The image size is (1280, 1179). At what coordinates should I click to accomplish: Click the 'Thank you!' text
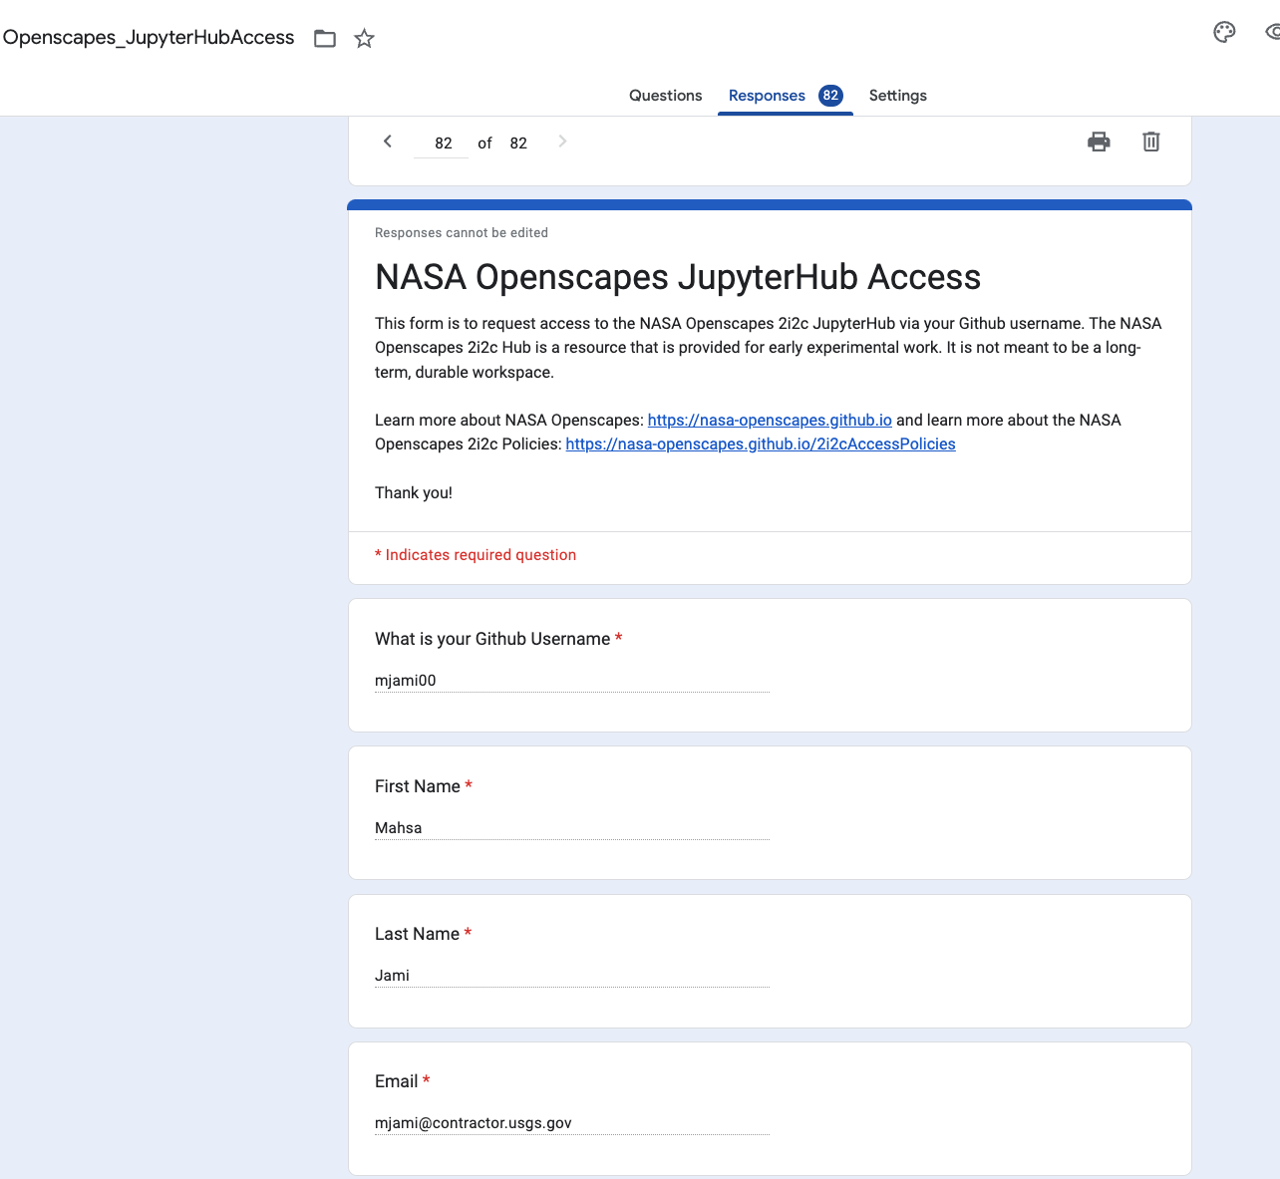click(414, 492)
